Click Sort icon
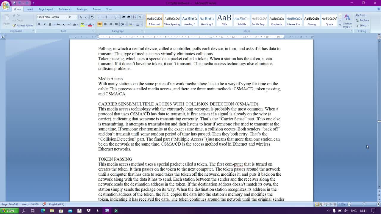The height and width of the screenshot is (214, 381). [134, 17]
